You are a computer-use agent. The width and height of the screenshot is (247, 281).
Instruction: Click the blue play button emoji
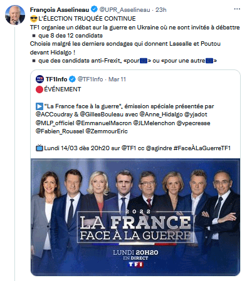(x=39, y=106)
